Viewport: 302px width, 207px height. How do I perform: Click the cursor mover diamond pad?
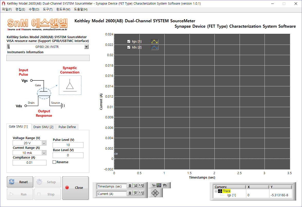point(155,193)
